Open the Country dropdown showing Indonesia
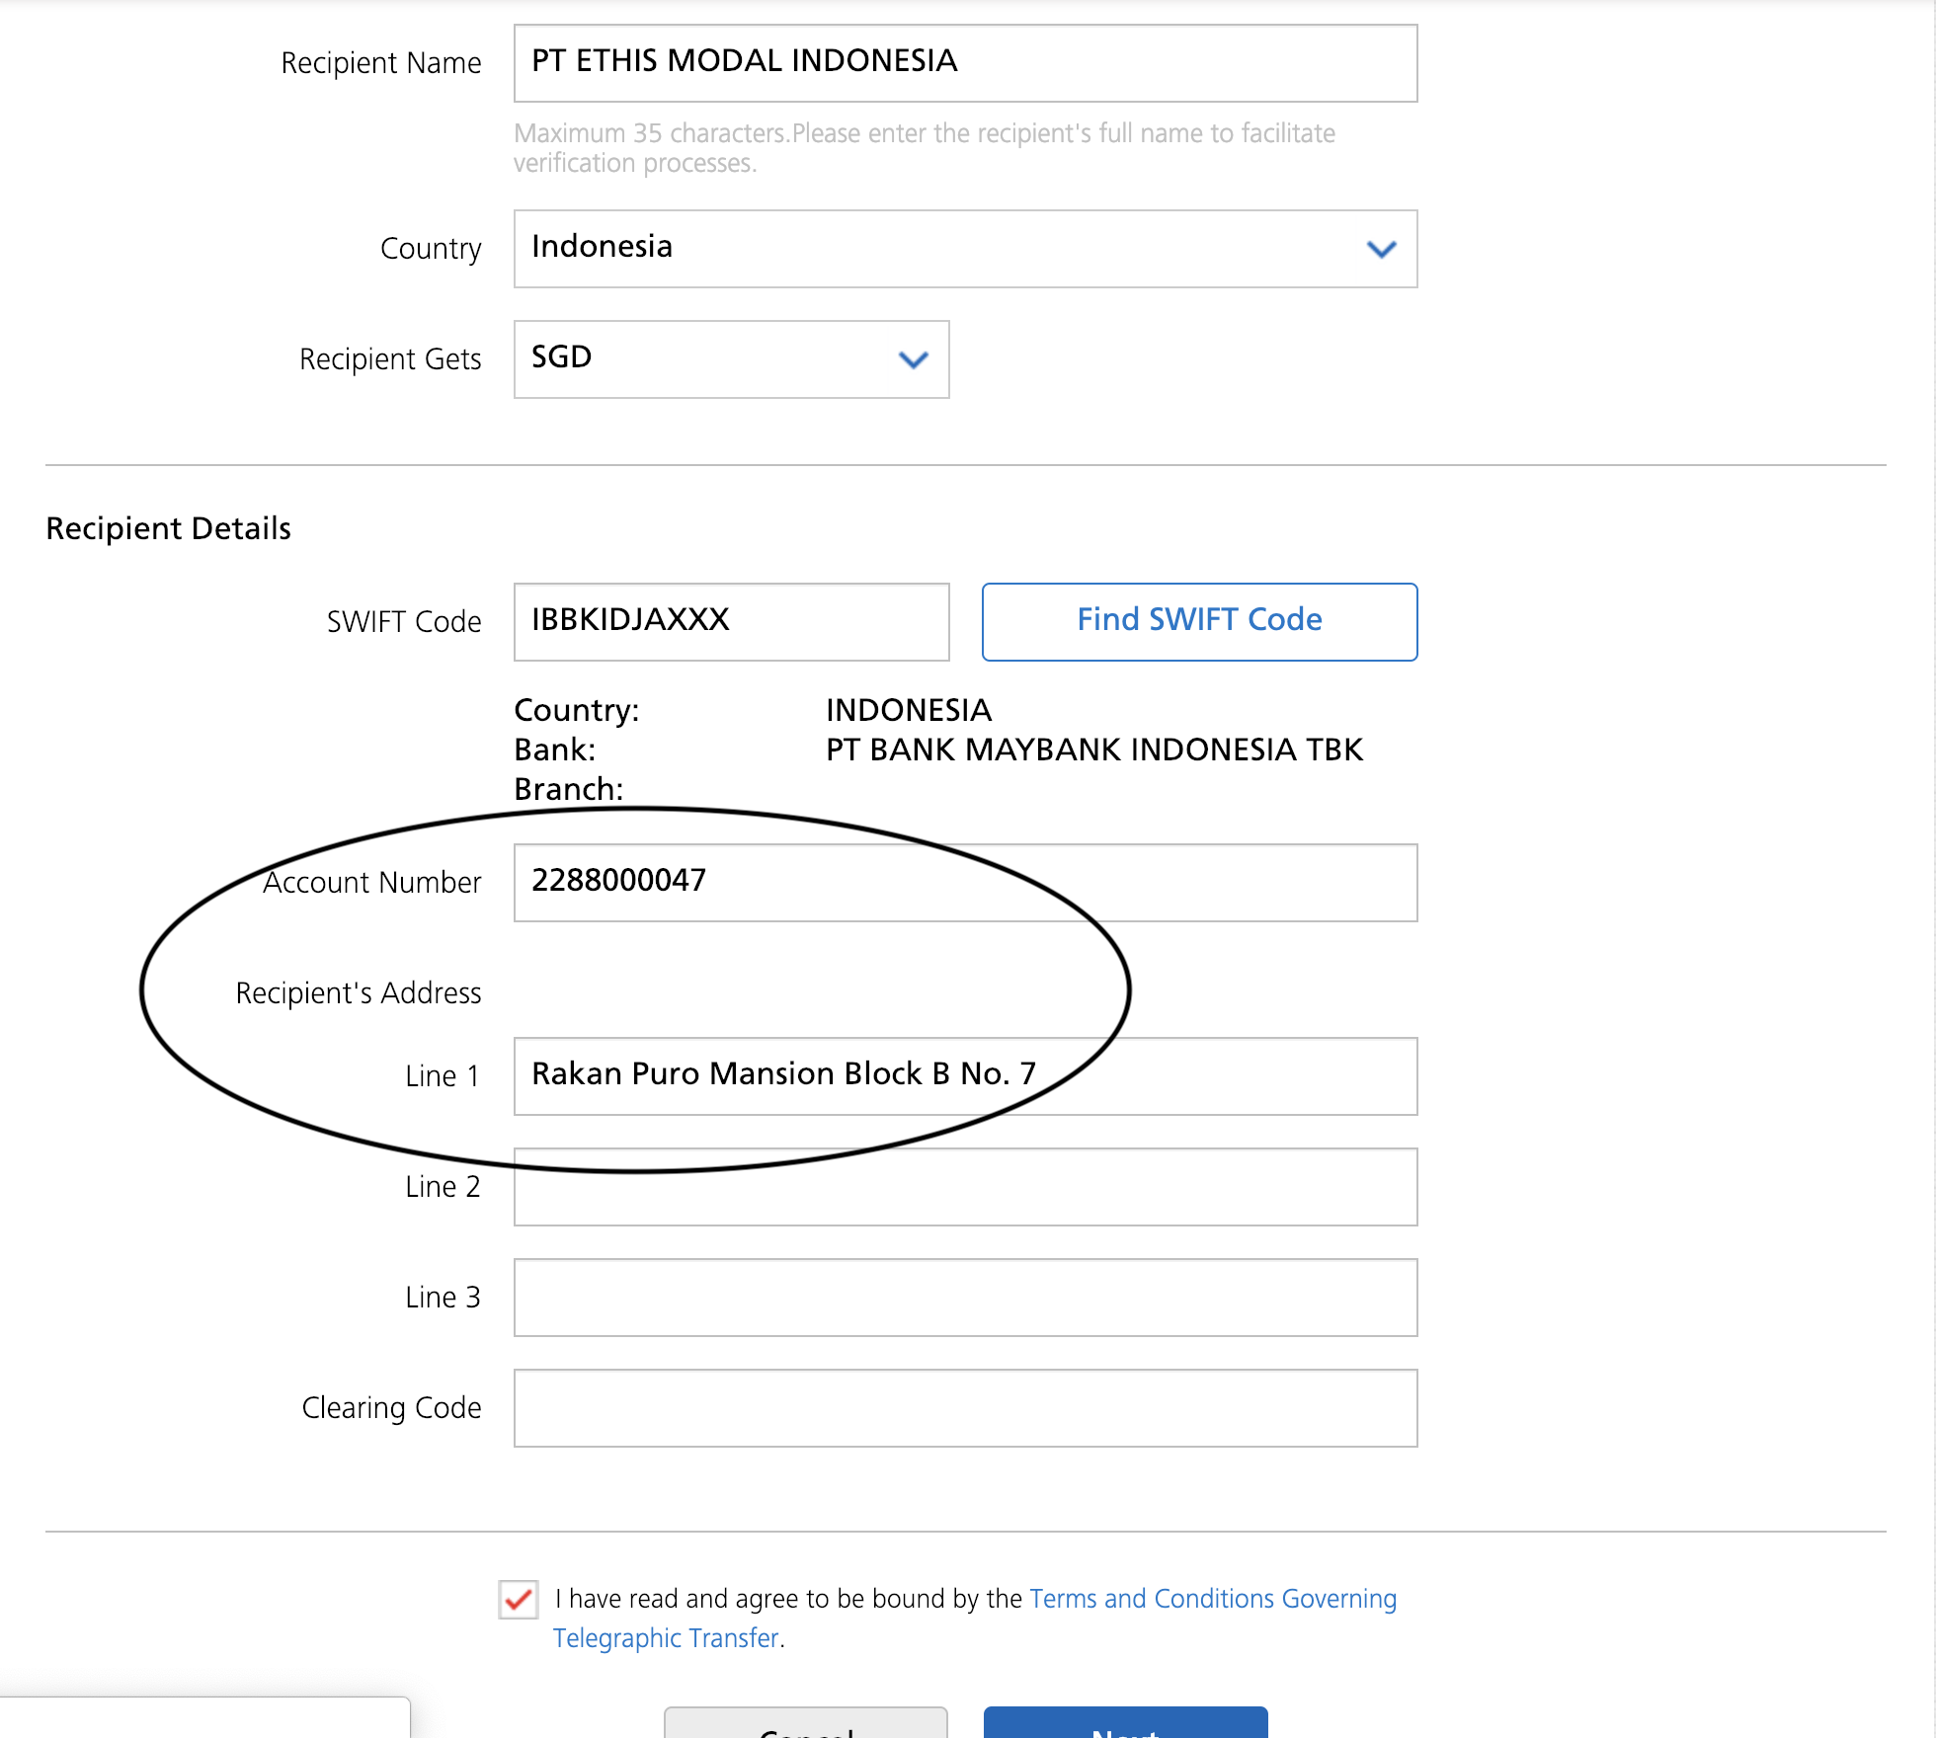This screenshot has height=1738, width=1936. tap(965, 249)
